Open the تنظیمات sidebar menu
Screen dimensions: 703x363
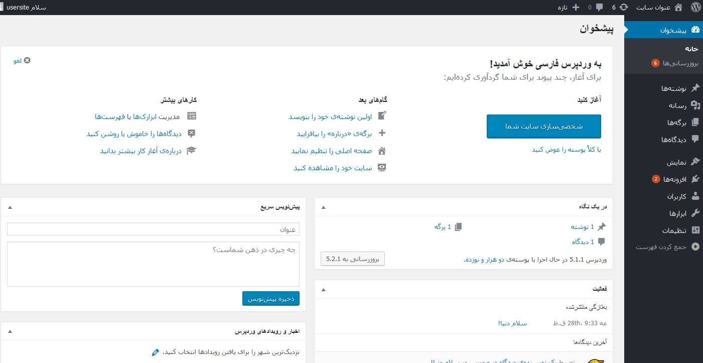[x=674, y=230]
